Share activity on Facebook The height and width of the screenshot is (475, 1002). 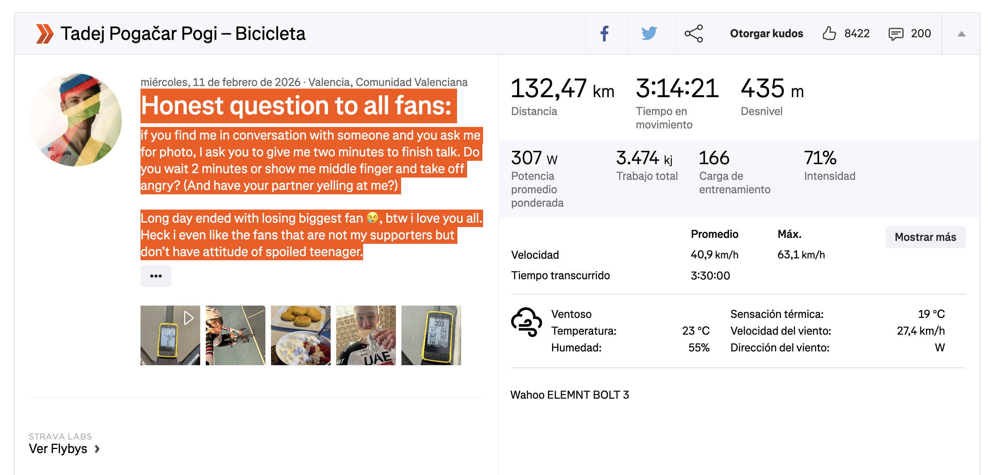point(604,34)
